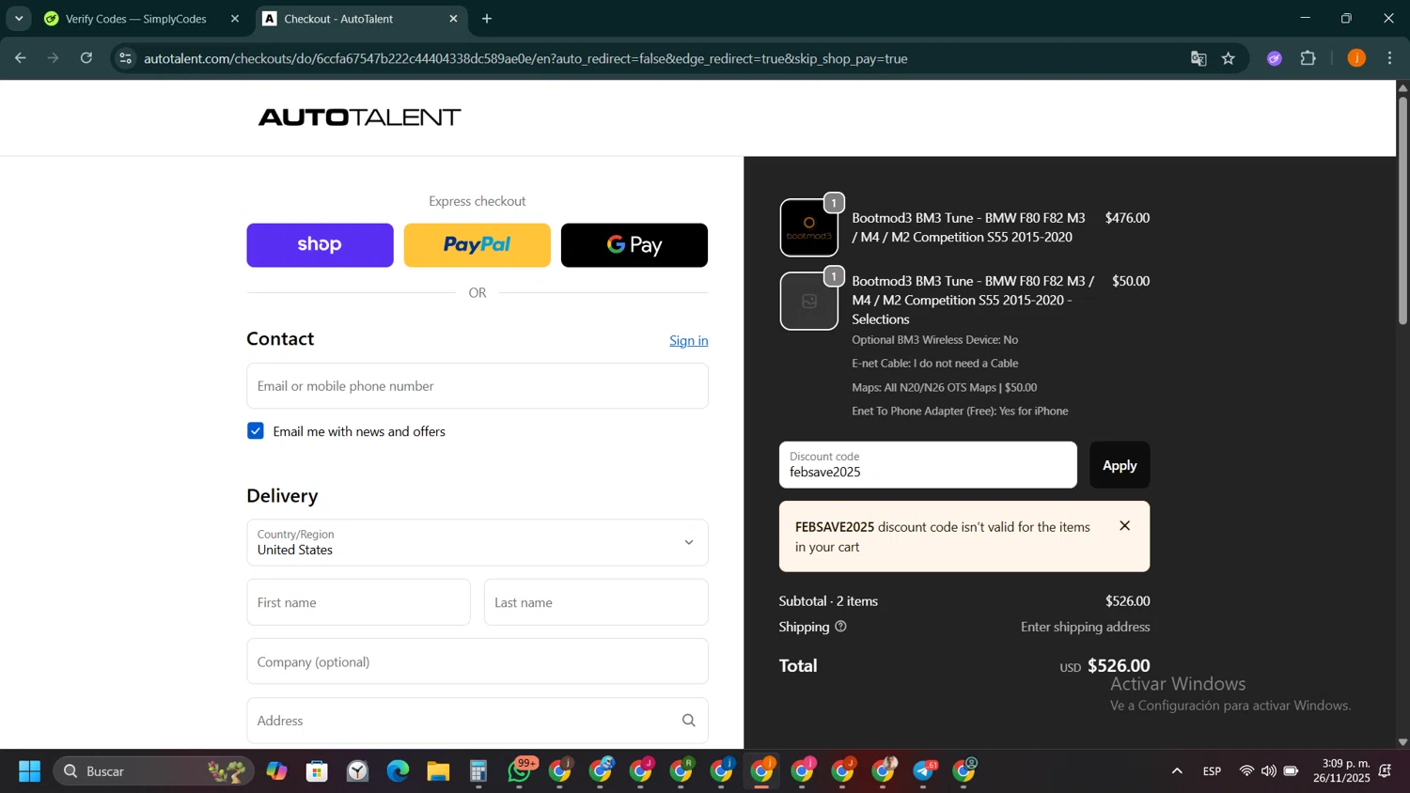Open WhatsApp with 99+ badge

coord(520,771)
